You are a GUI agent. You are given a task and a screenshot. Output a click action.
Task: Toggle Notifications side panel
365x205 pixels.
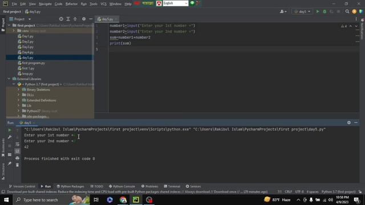[x=362, y=29]
